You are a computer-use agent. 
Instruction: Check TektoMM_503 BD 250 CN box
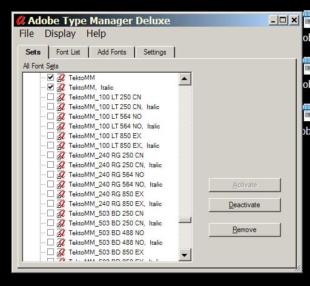[x=50, y=213]
